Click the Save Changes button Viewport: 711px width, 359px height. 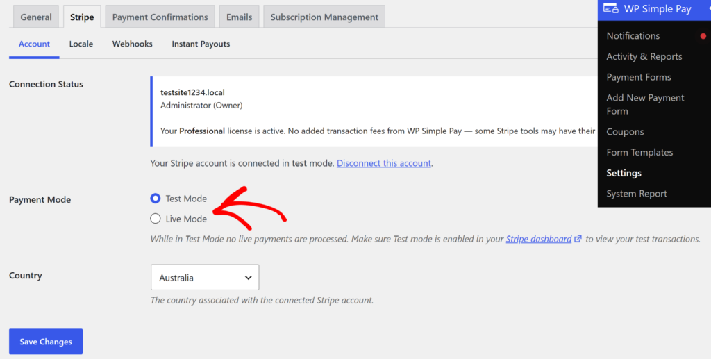(46, 342)
